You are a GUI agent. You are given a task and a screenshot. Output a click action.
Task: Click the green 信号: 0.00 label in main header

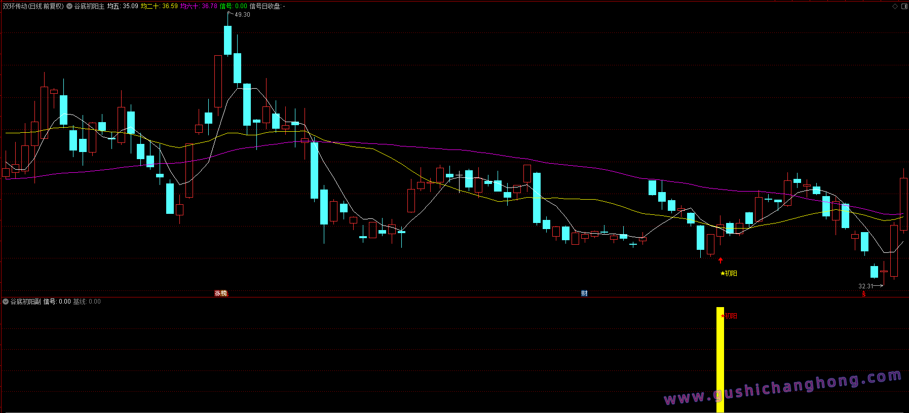(x=234, y=7)
